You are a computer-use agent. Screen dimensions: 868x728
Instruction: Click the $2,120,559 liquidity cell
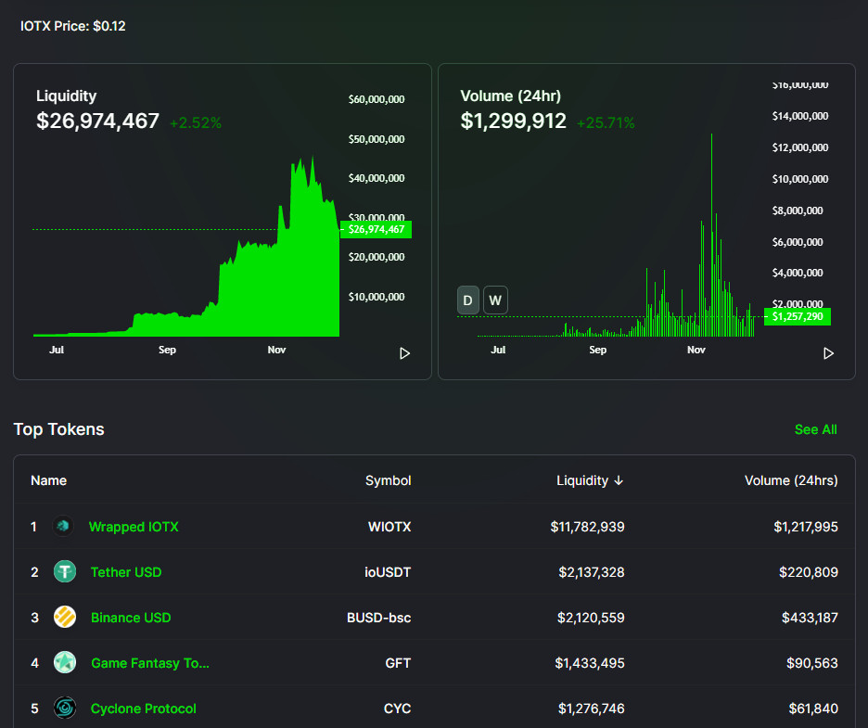click(x=591, y=618)
